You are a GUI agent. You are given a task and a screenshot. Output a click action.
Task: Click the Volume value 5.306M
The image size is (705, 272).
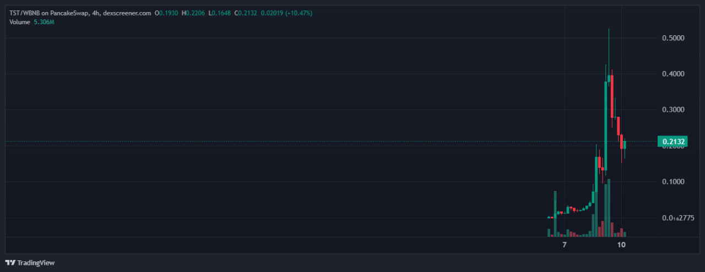click(x=44, y=22)
